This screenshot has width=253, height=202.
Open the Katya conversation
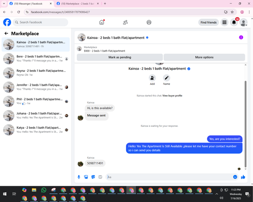tap(35, 130)
